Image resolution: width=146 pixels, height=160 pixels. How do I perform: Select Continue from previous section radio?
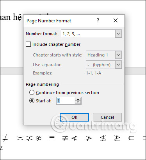[32, 93]
